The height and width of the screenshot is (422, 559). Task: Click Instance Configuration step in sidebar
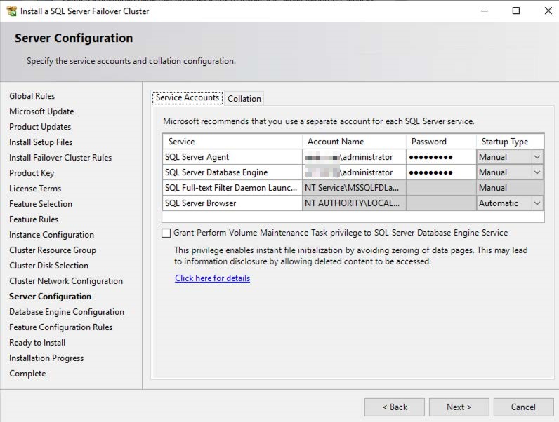pyautogui.click(x=52, y=235)
